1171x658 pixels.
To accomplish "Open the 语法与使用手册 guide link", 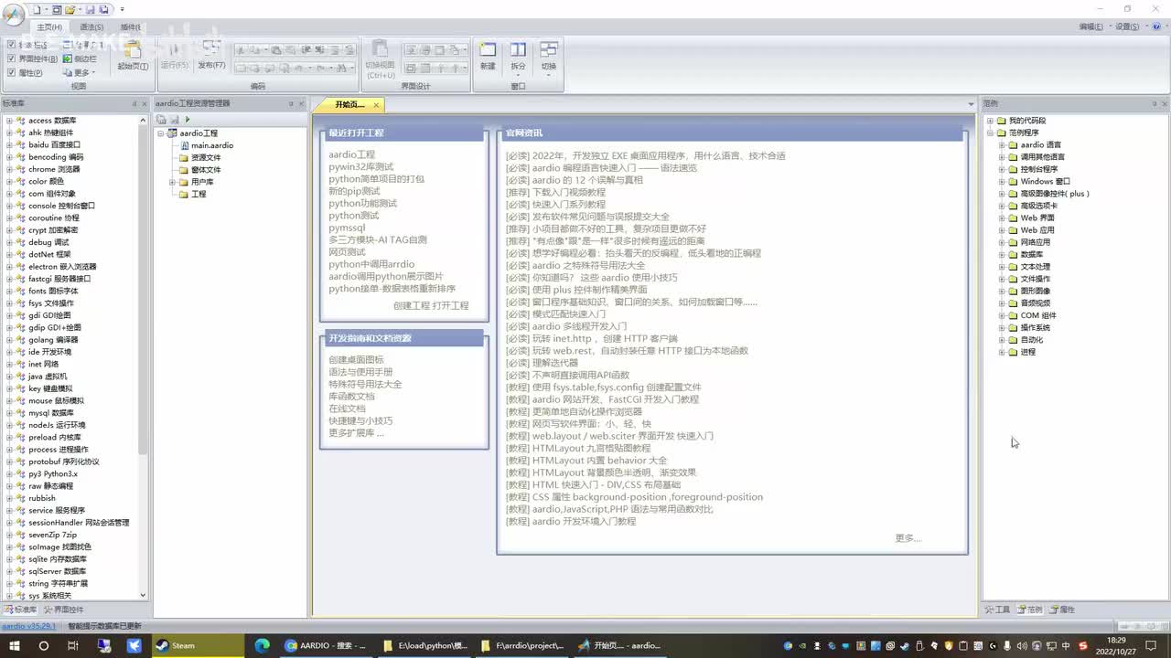I will tap(360, 372).
